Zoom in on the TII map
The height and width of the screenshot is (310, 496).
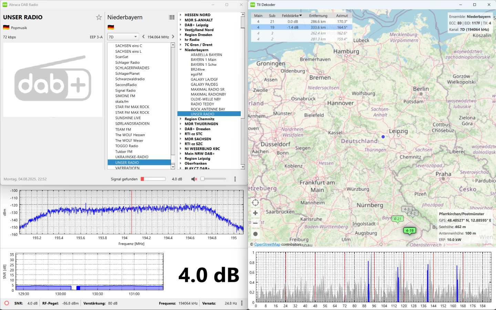255,213
